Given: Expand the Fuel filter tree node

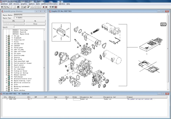Looking at the screenshot, I should (6, 59).
